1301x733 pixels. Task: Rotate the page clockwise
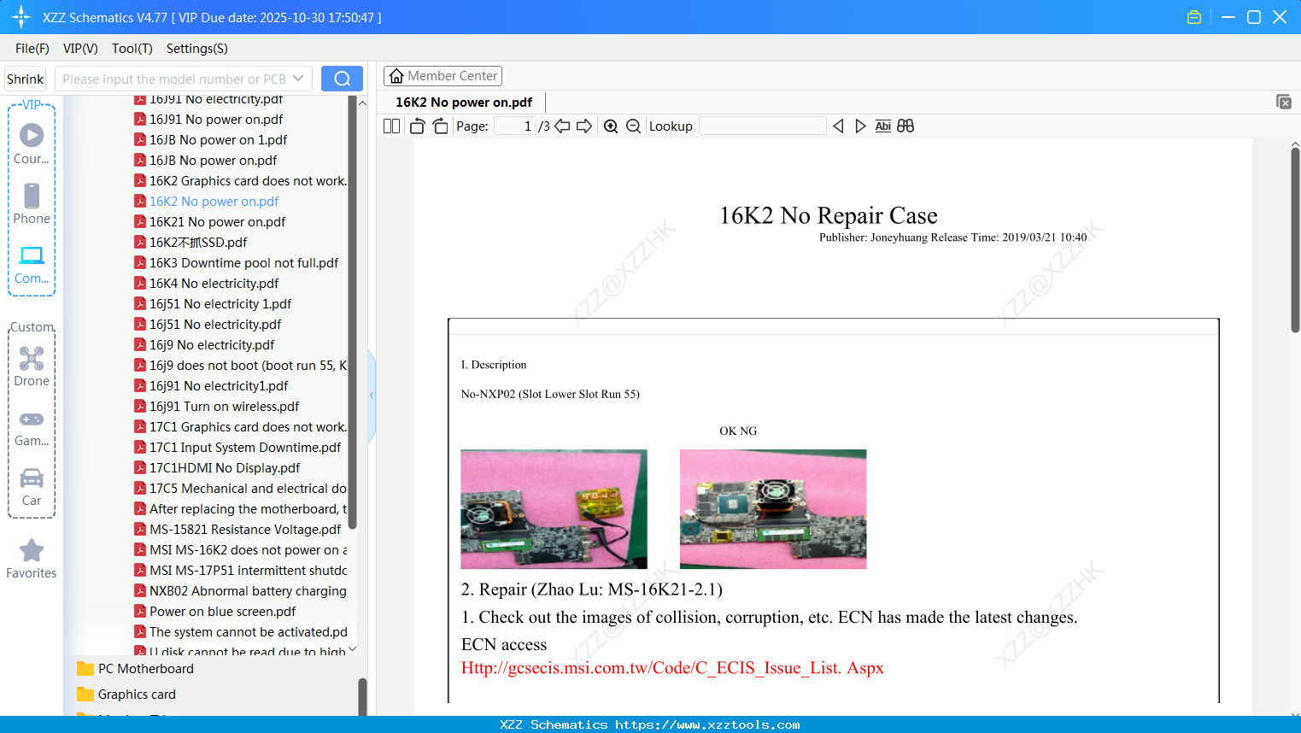[440, 126]
